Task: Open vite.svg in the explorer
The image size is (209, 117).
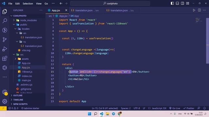Action: (x=26, y=50)
